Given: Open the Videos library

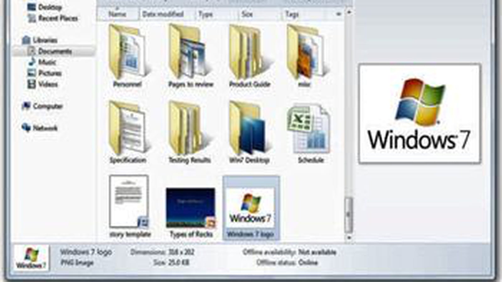Looking at the screenshot, I should (42, 84).
